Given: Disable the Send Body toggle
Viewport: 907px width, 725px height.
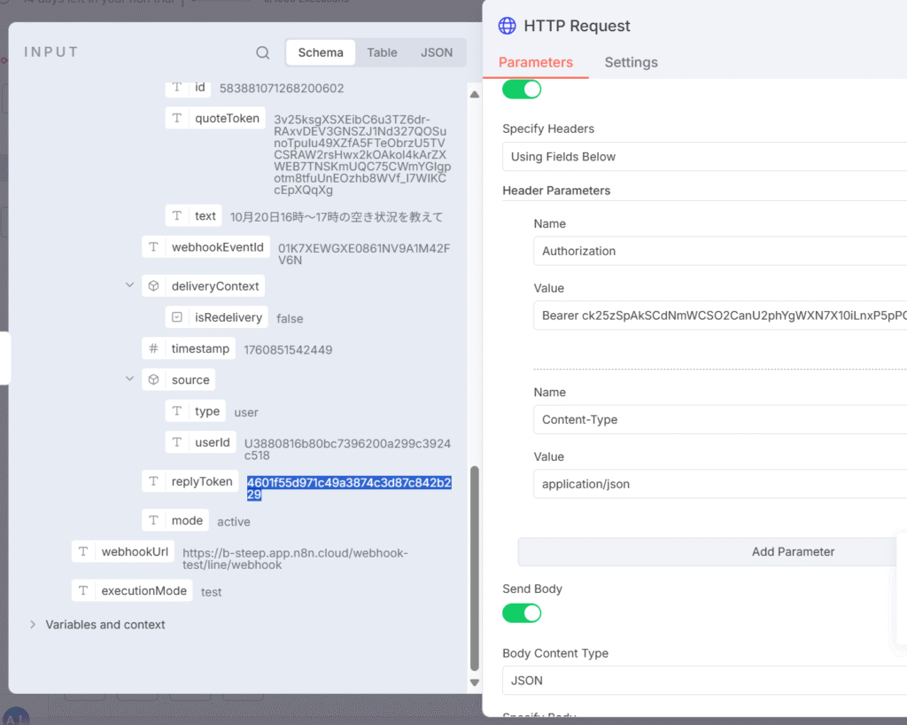Looking at the screenshot, I should (522, 613).
